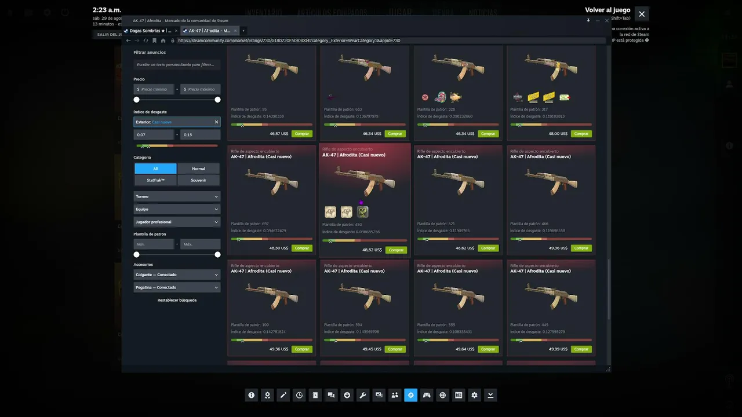Go forward with the browser forward arrow
The height and width of the screenshot is (417, 742).
point(137,41)
